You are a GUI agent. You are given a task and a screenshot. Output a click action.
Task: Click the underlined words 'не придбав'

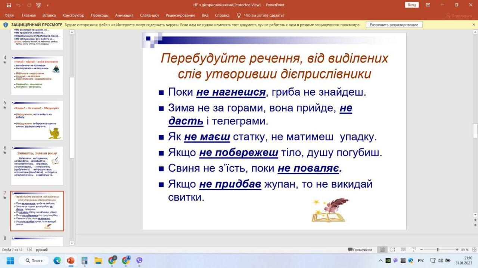(230, 184)
